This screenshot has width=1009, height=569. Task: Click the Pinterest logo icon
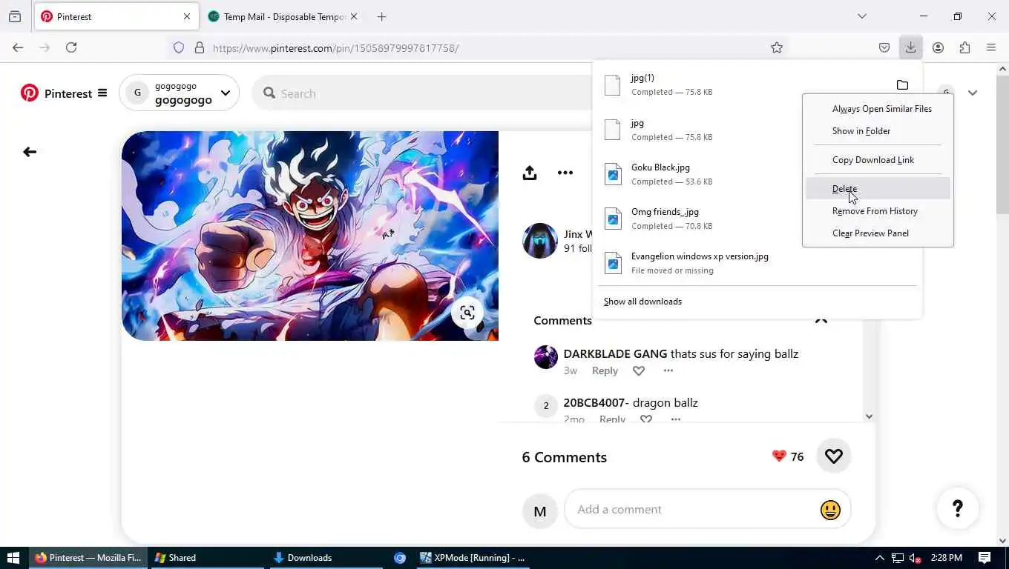30,93
